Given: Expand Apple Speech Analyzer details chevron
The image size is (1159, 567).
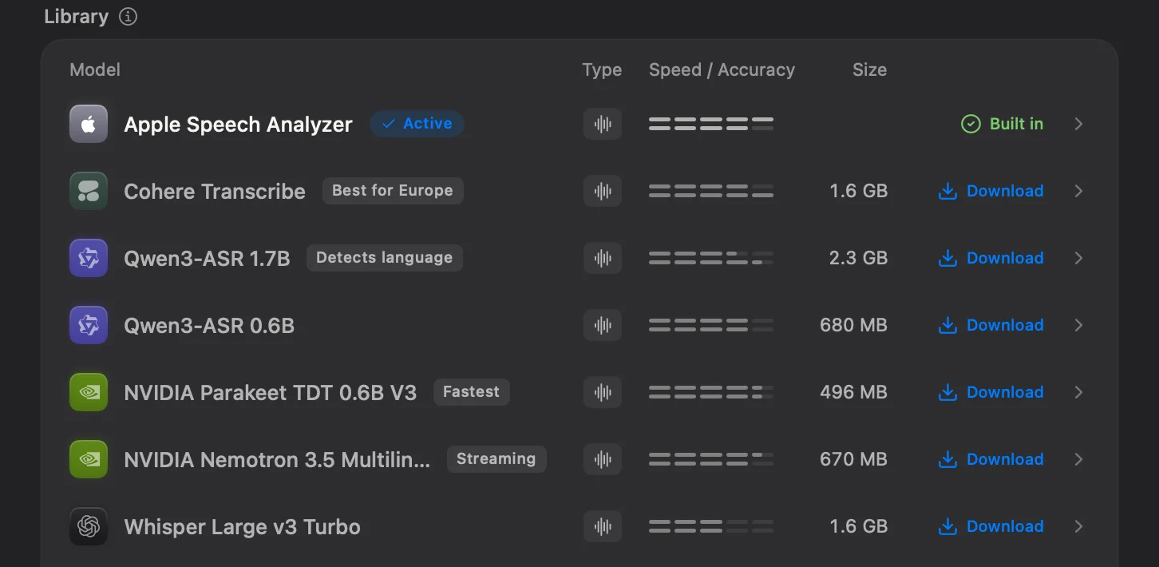Looking at the screenshot, I should point(1078,124).
